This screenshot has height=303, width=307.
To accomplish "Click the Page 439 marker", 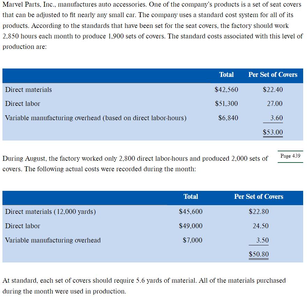I will pos(290,156).
